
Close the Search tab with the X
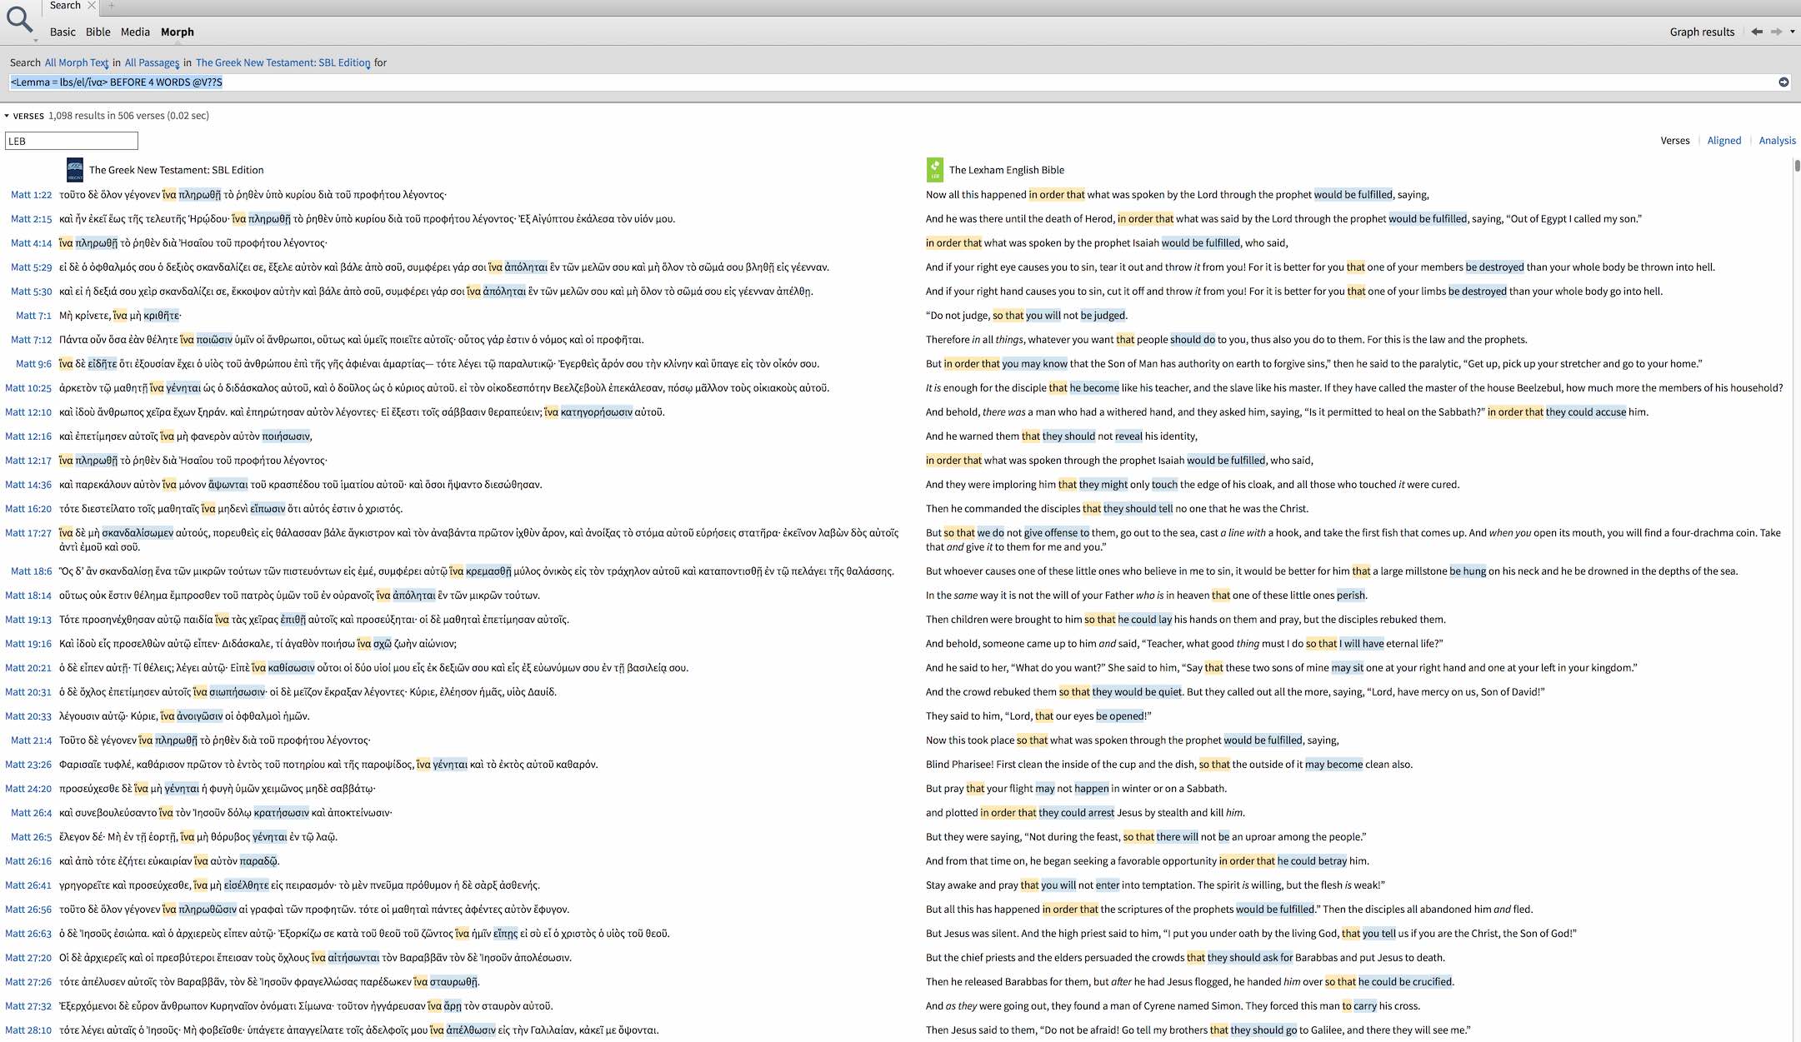[x=92, y=6]
